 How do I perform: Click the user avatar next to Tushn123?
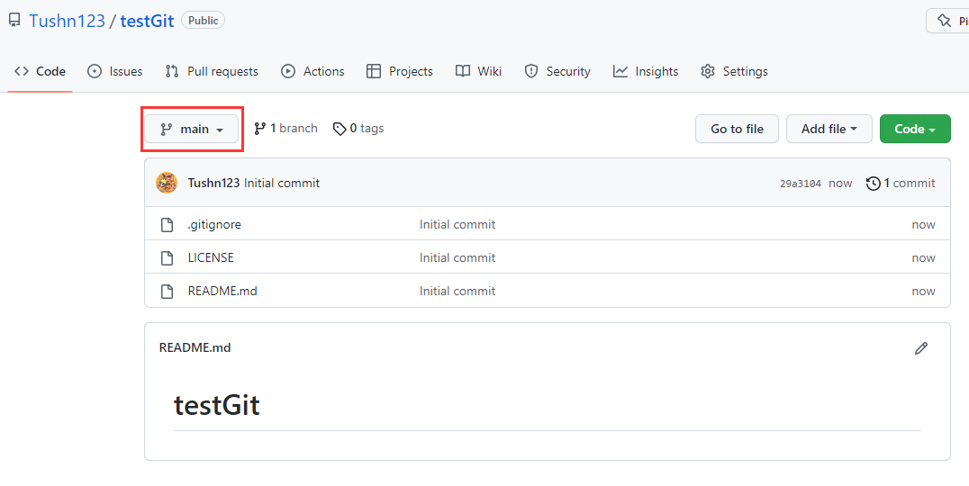tap(167, 183)
